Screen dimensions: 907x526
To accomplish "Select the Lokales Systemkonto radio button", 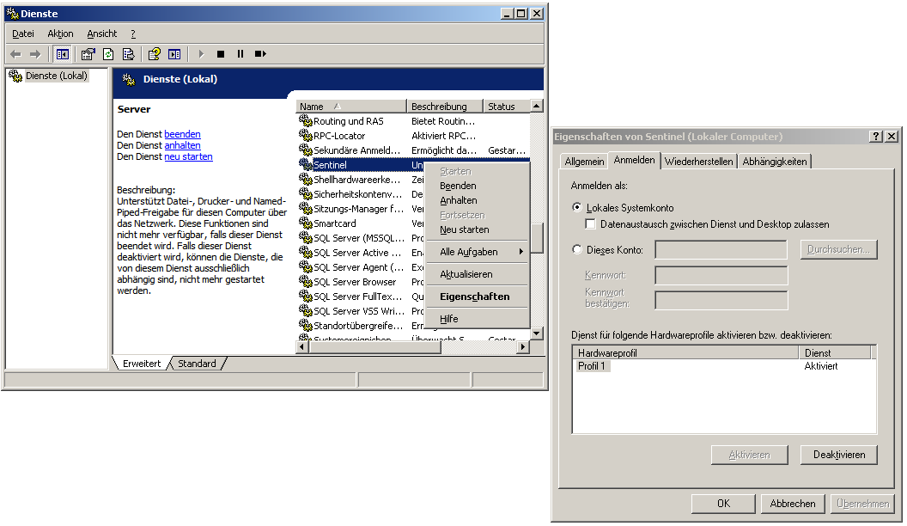I will point(576,207).
